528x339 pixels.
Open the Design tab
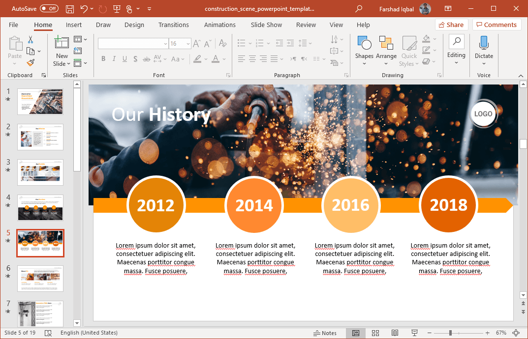tap(134, 25)
